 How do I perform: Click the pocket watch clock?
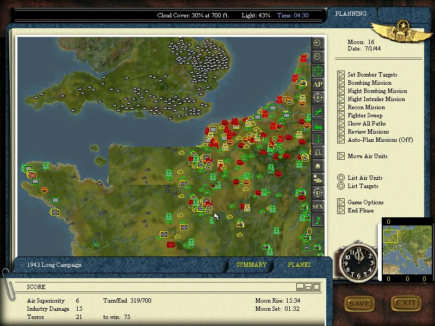click(x=359, y=262)
